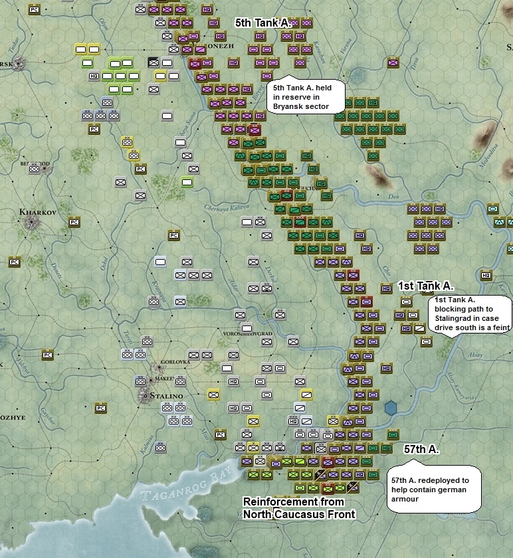513x558 pixels.
Task: Pick the PC counter beside the Mius river label
Action: pos(221,434)
